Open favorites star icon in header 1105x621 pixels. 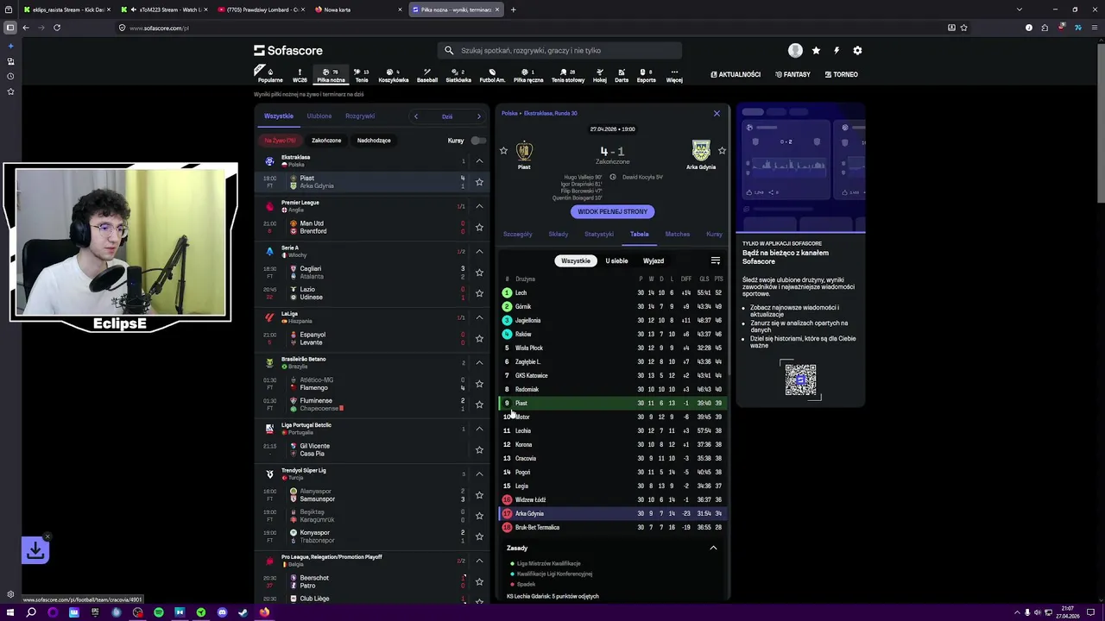816,51
